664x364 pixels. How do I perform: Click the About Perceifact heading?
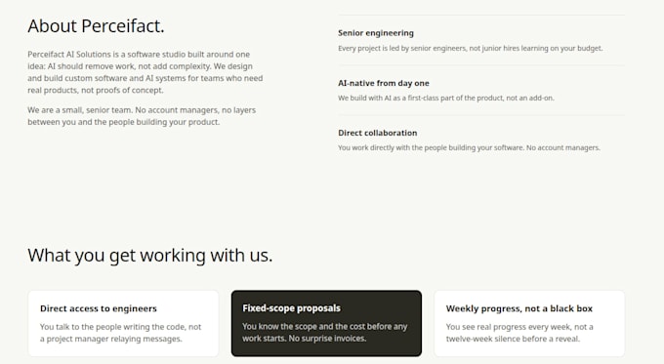96,26
